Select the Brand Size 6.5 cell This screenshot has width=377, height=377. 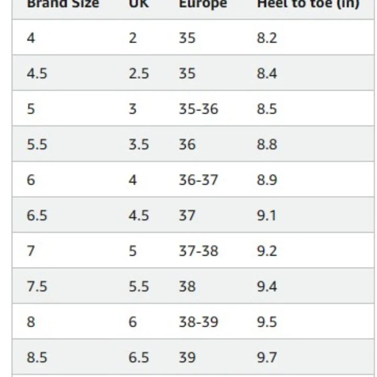point(37,215)
